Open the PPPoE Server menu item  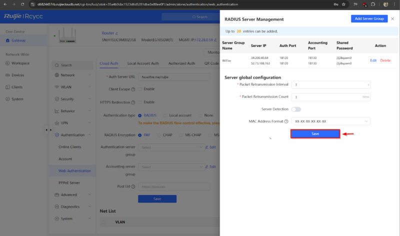pyautogui.click(x=69, y=183)
